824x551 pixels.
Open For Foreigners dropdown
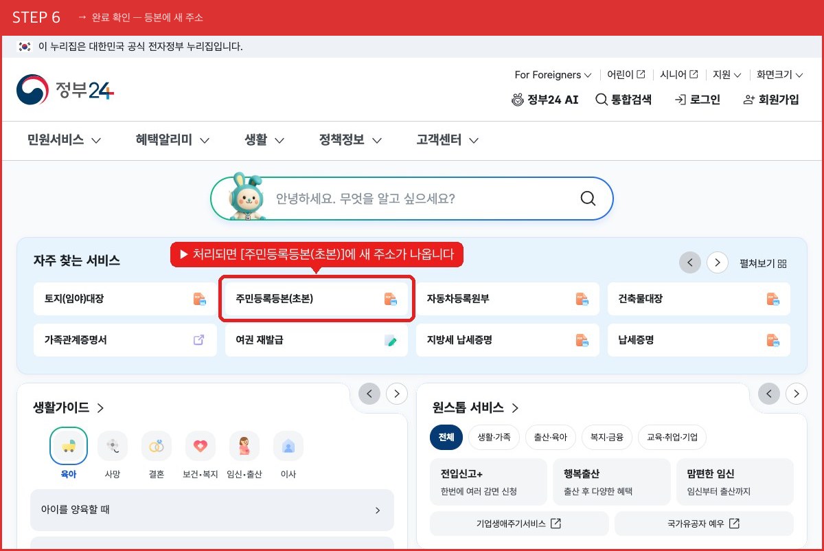coord(553,74)
